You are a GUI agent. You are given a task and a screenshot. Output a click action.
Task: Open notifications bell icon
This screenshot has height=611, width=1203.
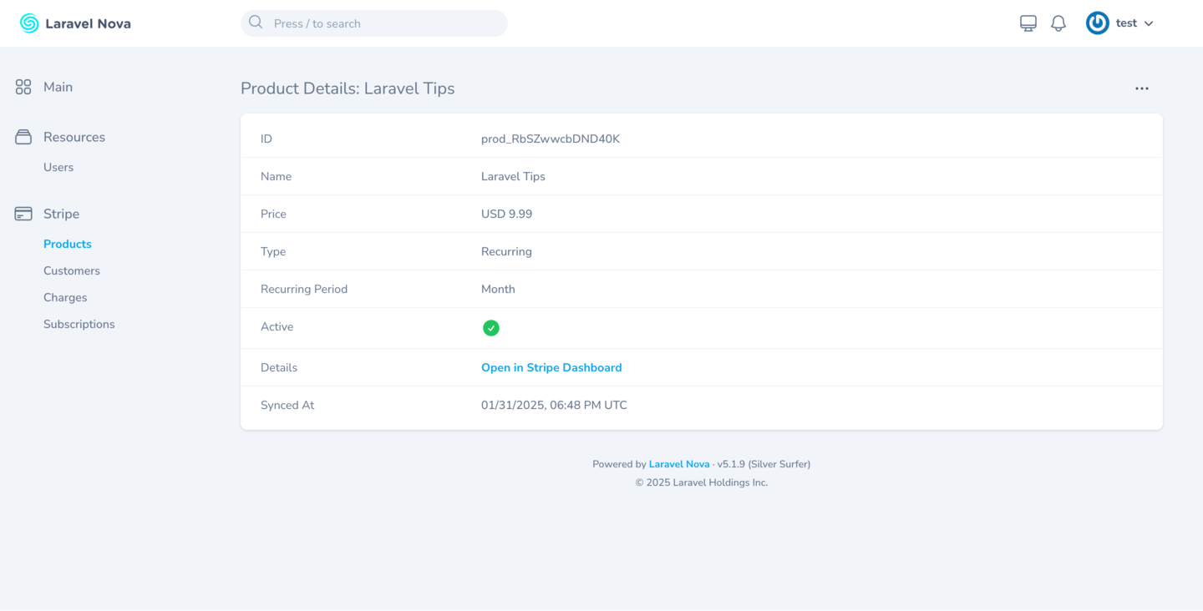click(1058, 23)
